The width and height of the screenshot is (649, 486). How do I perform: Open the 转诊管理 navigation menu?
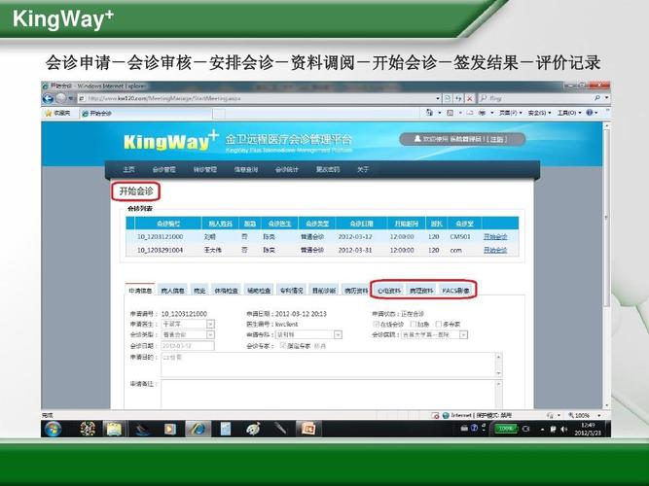(x=205, y=169)
